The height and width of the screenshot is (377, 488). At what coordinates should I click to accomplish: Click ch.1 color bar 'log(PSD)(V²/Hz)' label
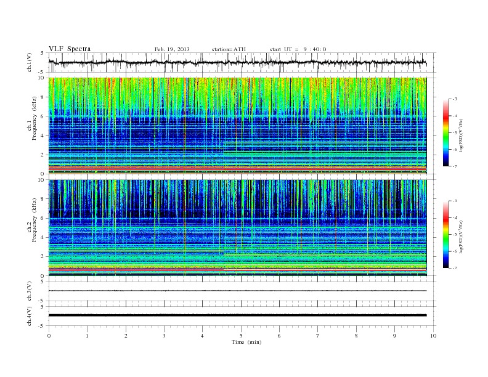point(461,135)
